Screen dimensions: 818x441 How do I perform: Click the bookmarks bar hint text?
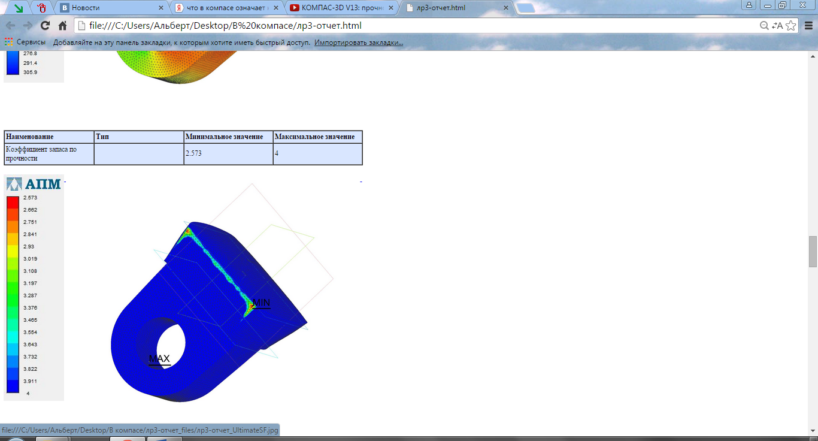click(x=181, y=43)
